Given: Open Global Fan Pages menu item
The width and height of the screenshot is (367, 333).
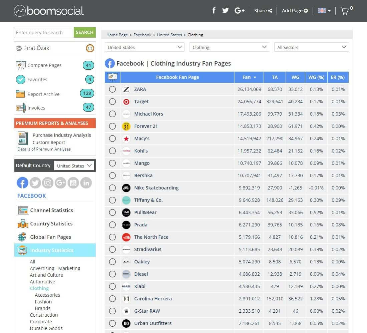Looking at the screenshot, I should pyautogui.click(x=51, y=237).
